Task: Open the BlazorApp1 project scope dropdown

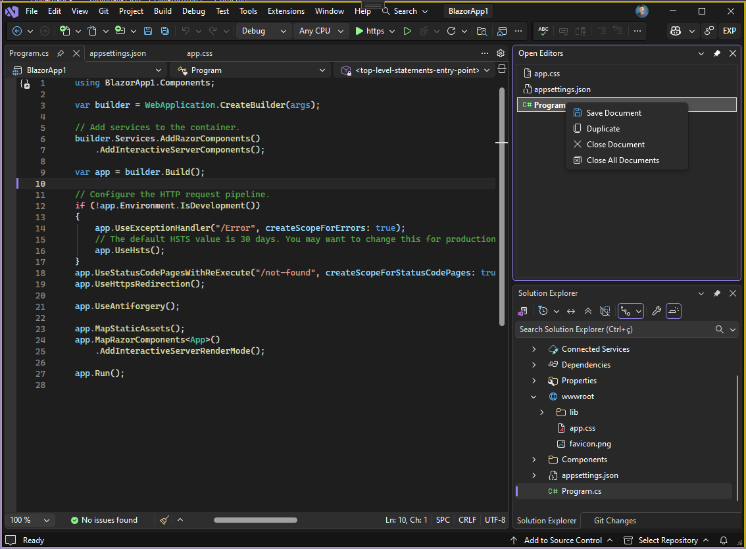Action: coord(87,70)
